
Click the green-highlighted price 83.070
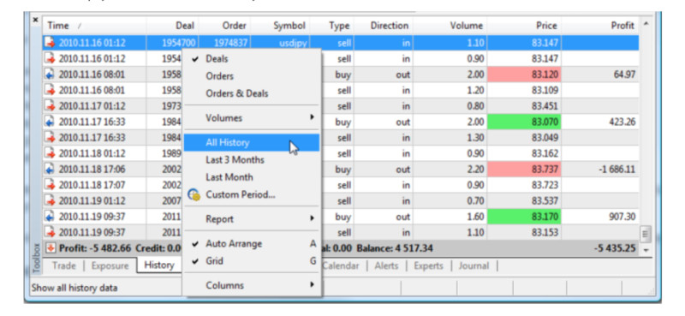point(524,122)
